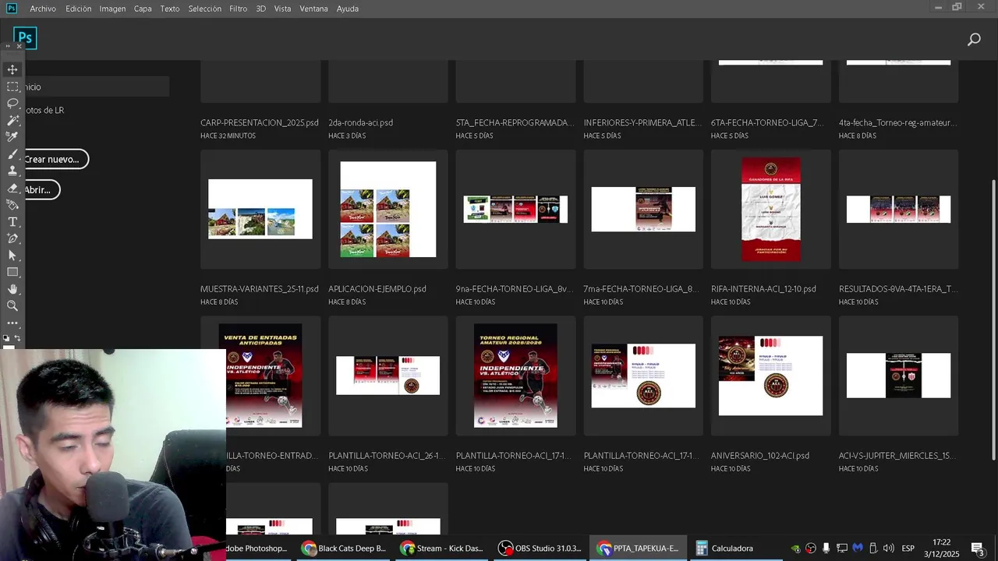Switch to Stream - Kick Das... taskbar window
Screen dimensions: 998x561
pos(442,549)
